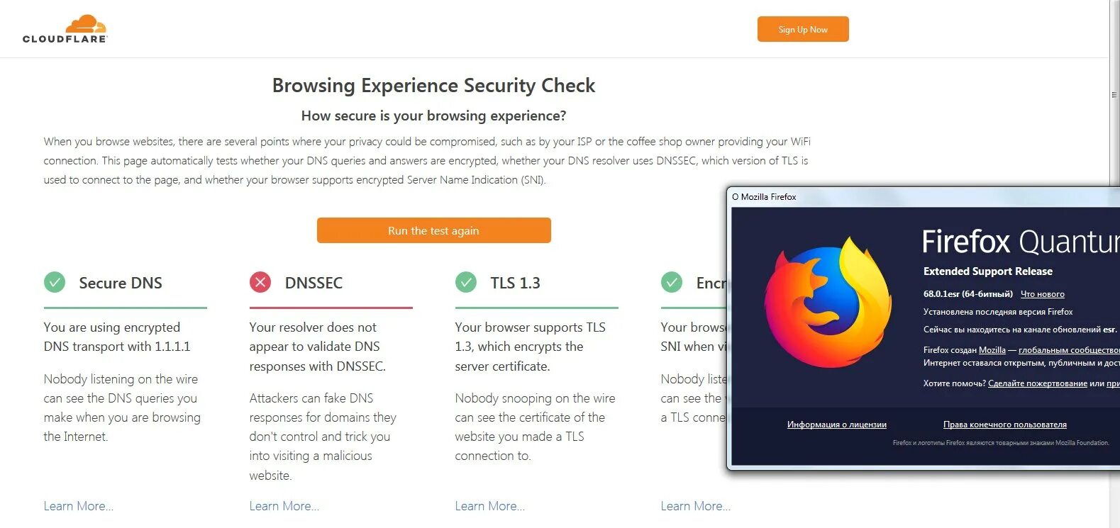Click the Encrypted SNI green checkmark icon

point(672,282)
